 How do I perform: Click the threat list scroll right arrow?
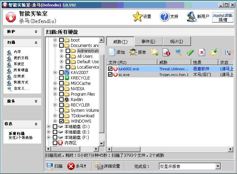tap(230, 149)
